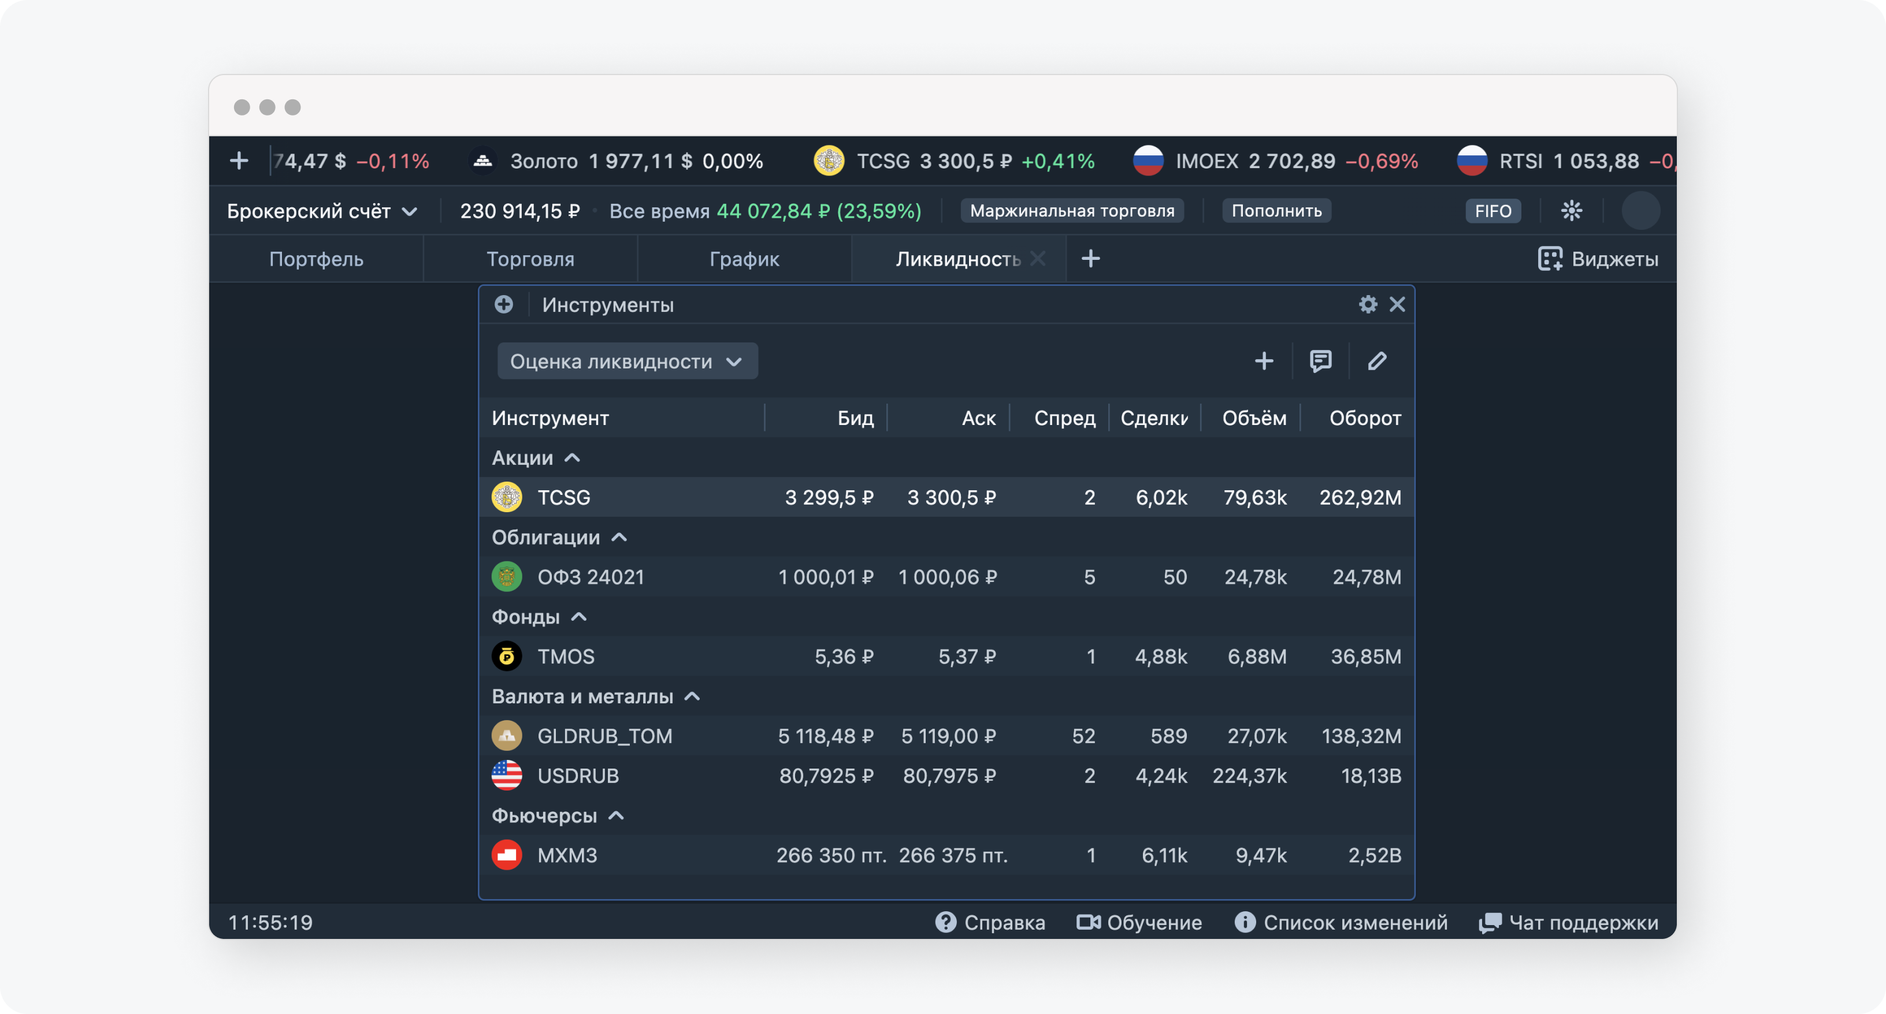This screenshot has height=1014, width=1886.
Task: Select the TMOS row name
Action: coord(566,656)
